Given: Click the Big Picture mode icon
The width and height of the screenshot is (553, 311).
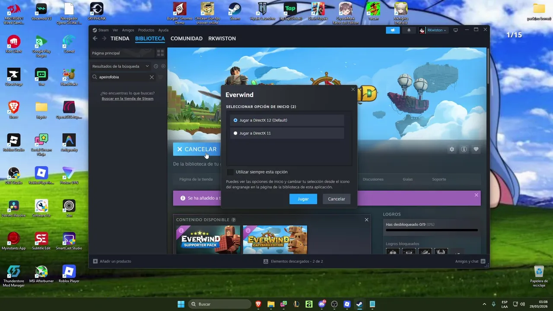Looking at the screenshot, I should point(455,30).
